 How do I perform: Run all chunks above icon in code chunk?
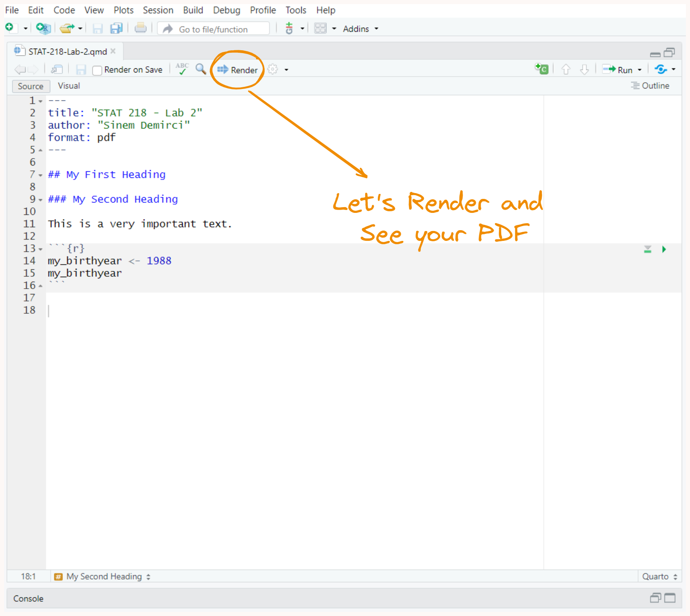[x=648, y=249]
